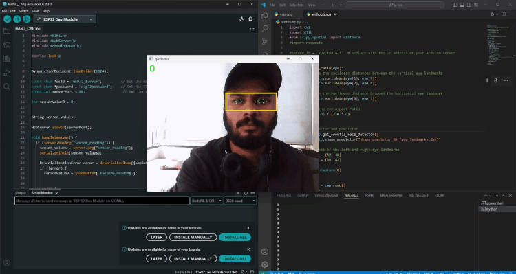The width and height of the screenshot is (516, 274).
Task: Dismiss the boards update notification
Action: point(248,249)
